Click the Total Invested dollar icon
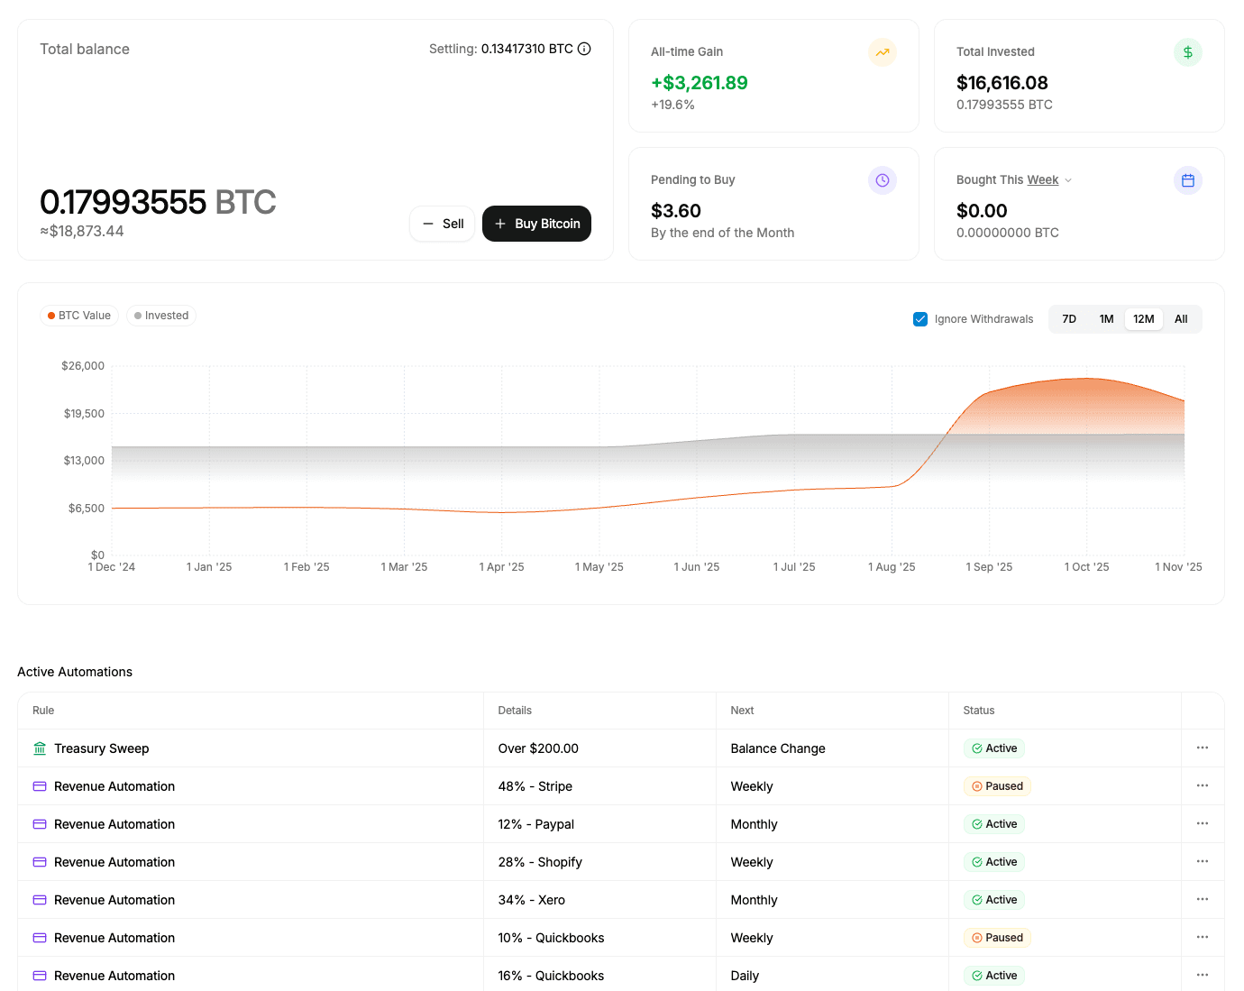The width and height of the screenshot is (1244, 991). click(x=1187, y=52)
